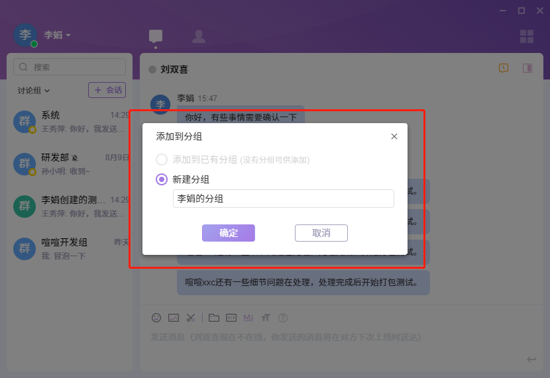The image size is (550, 378).
Task: Switch to the contacts tab
Action: pos(198,36)
